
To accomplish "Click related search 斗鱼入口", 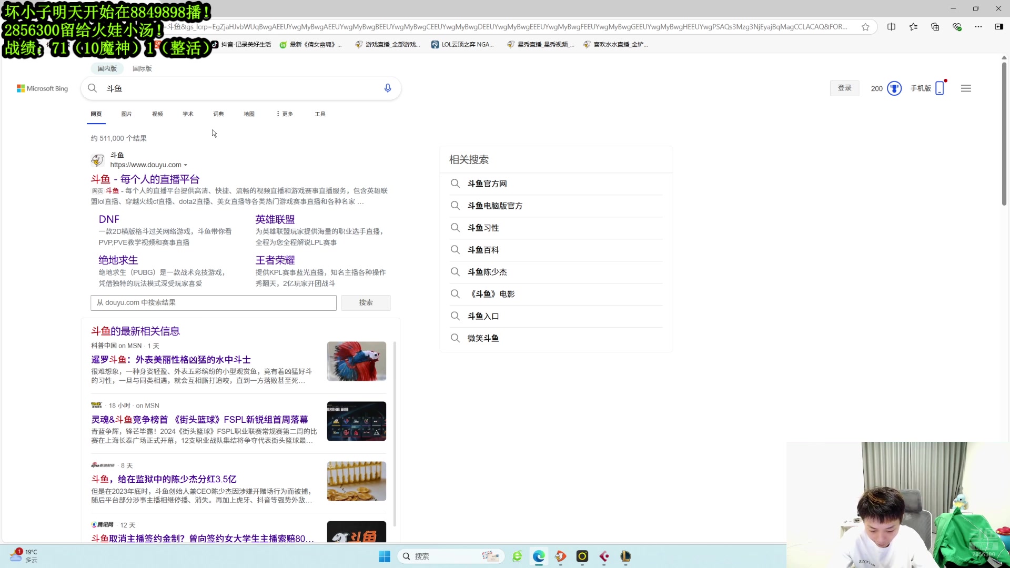I will [483, 316].
